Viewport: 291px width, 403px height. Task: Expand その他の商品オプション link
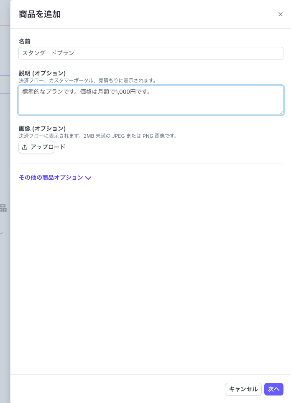(51, 178)
